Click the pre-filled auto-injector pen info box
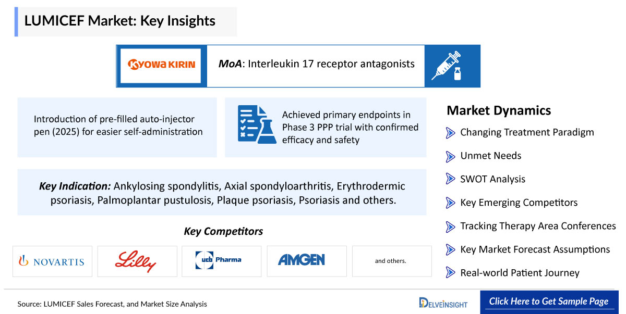 pyautogui.click(x=117, y=127)
